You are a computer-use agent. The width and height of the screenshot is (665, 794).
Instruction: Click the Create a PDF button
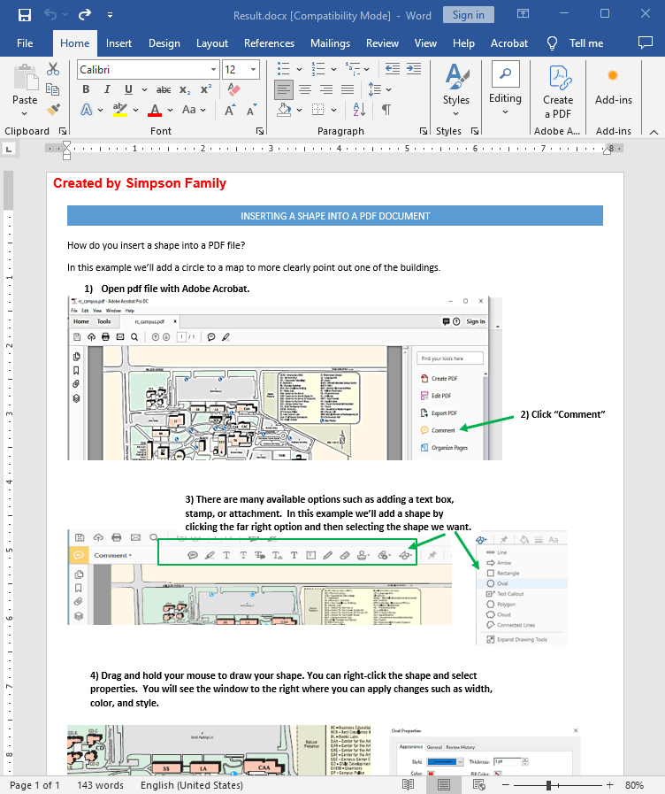[x=557, y=92]
